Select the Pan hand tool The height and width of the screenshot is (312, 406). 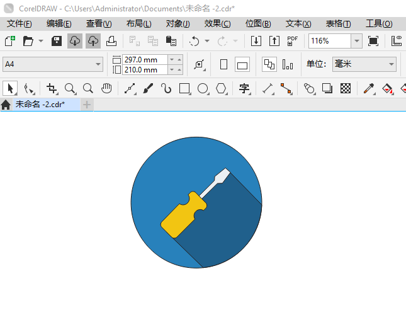106,89
